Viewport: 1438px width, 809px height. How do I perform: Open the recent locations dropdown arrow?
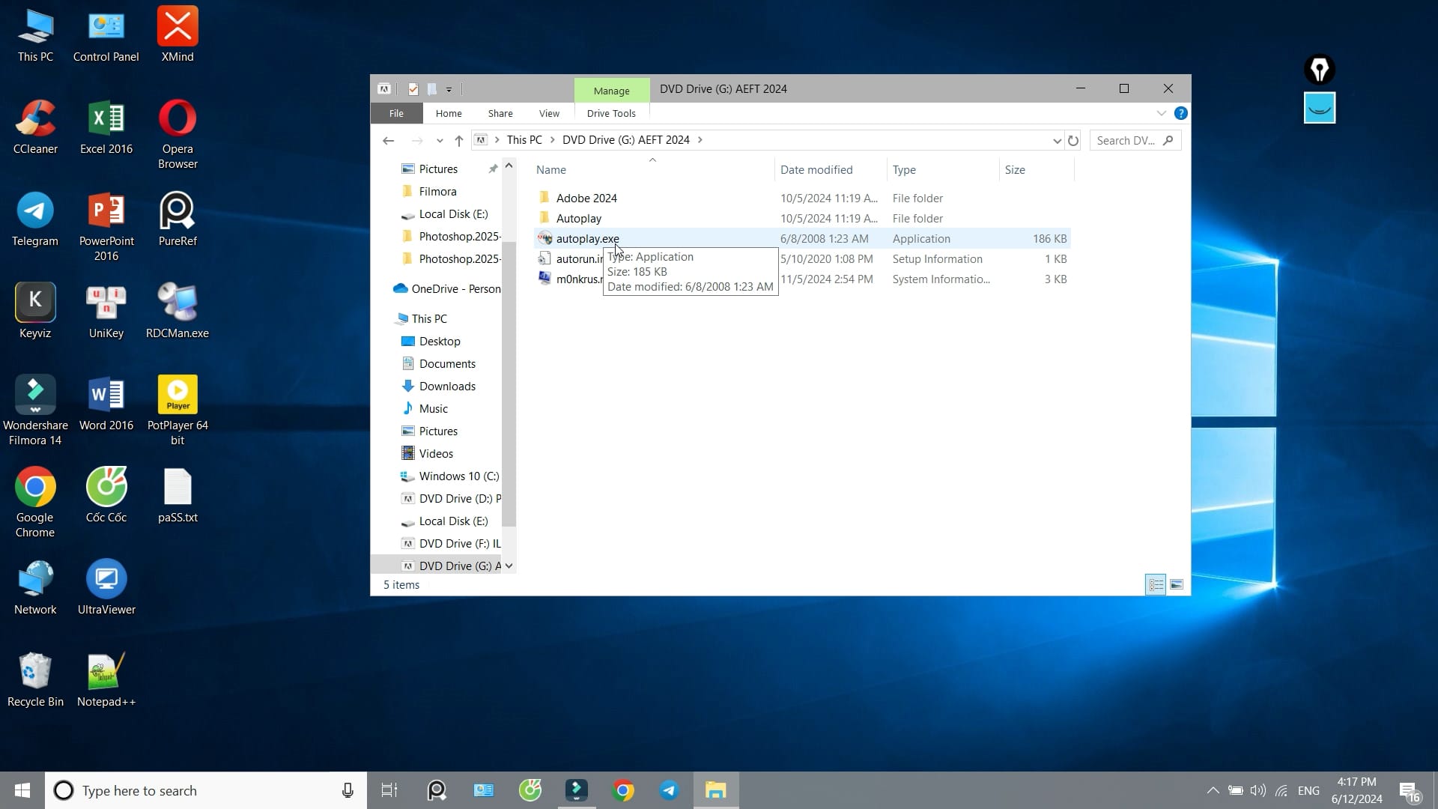[x=440, y=141]
